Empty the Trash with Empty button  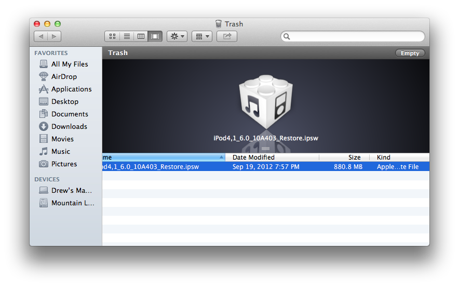(410, 53)
